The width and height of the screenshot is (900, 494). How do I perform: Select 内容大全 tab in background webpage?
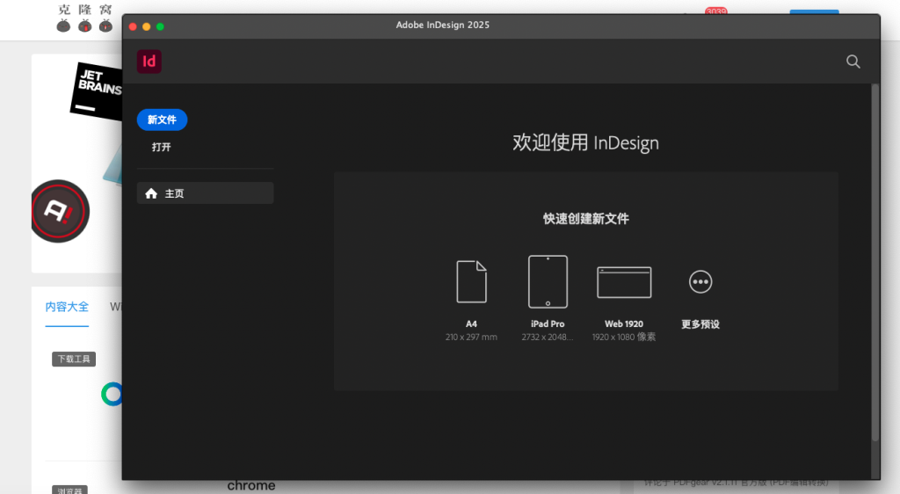point(67,307)
